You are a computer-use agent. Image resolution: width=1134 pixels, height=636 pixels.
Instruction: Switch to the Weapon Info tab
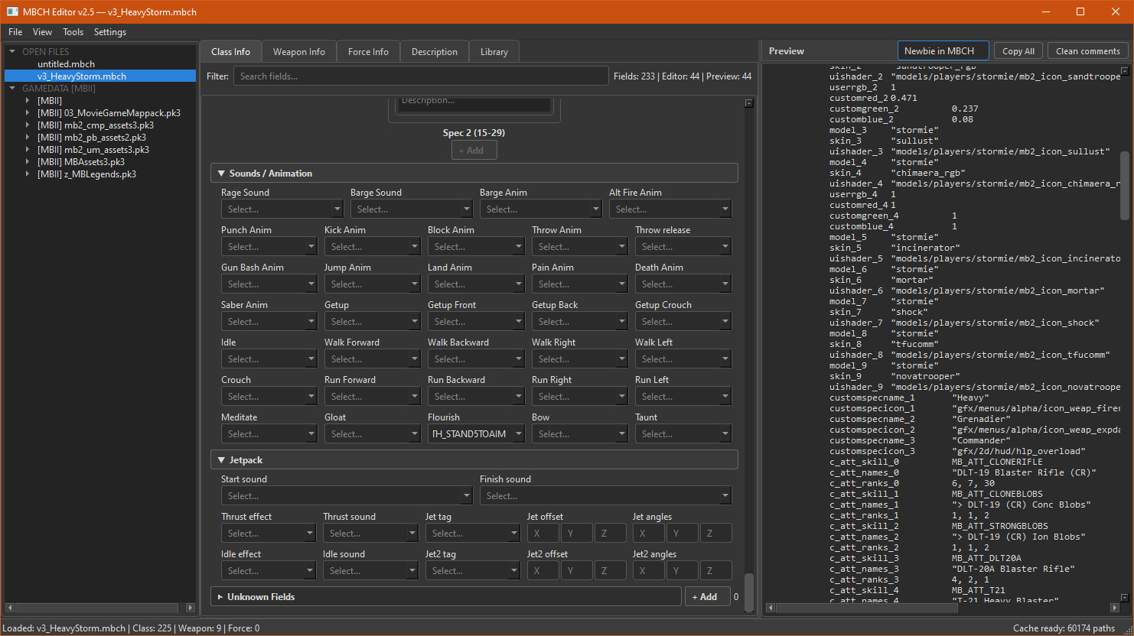299,52
